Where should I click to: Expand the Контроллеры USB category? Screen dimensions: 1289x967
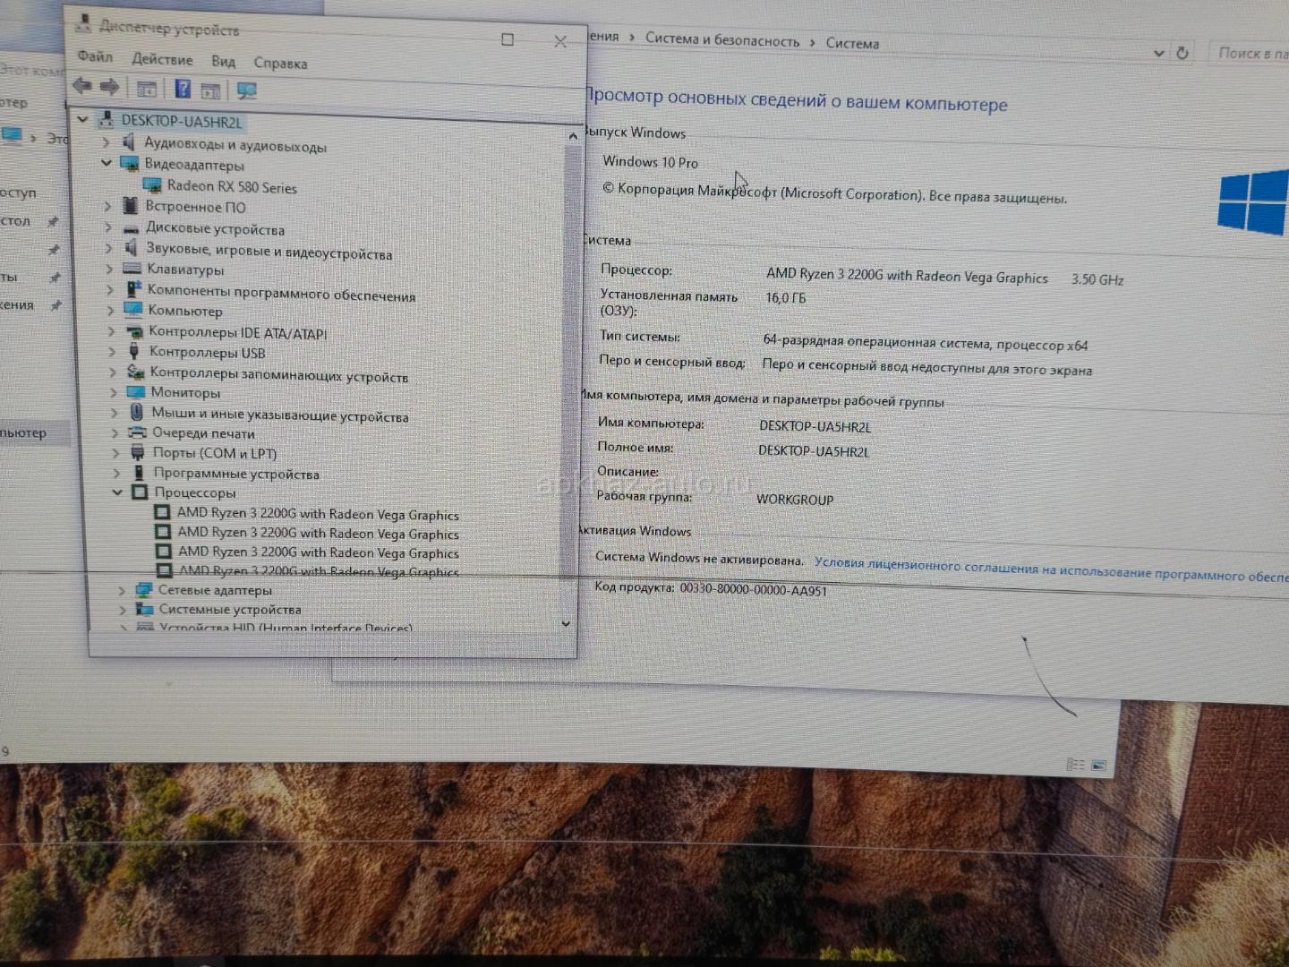(112, 352)
